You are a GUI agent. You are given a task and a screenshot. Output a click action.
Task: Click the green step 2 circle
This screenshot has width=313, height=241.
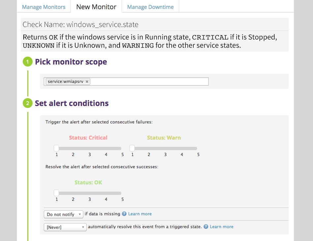point(28,103)
